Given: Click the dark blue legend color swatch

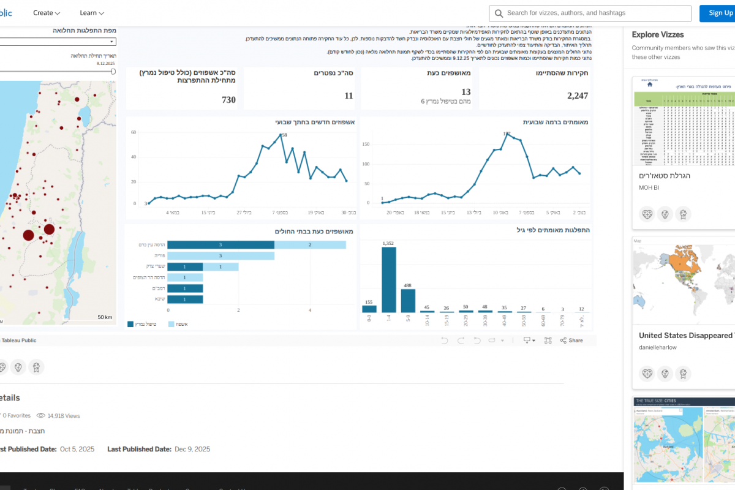Looking at the screenshot, I should (130, 324).
